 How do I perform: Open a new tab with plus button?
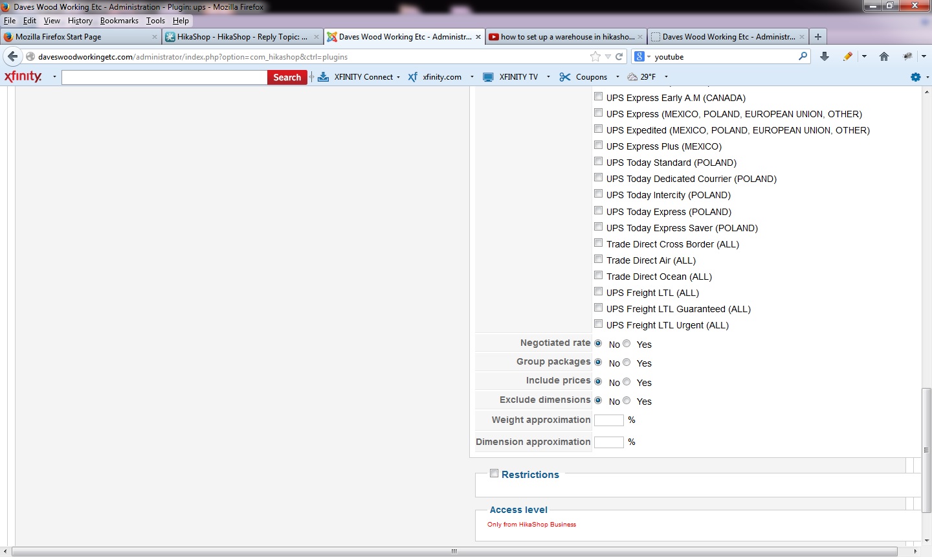click(x=818, y=37)
